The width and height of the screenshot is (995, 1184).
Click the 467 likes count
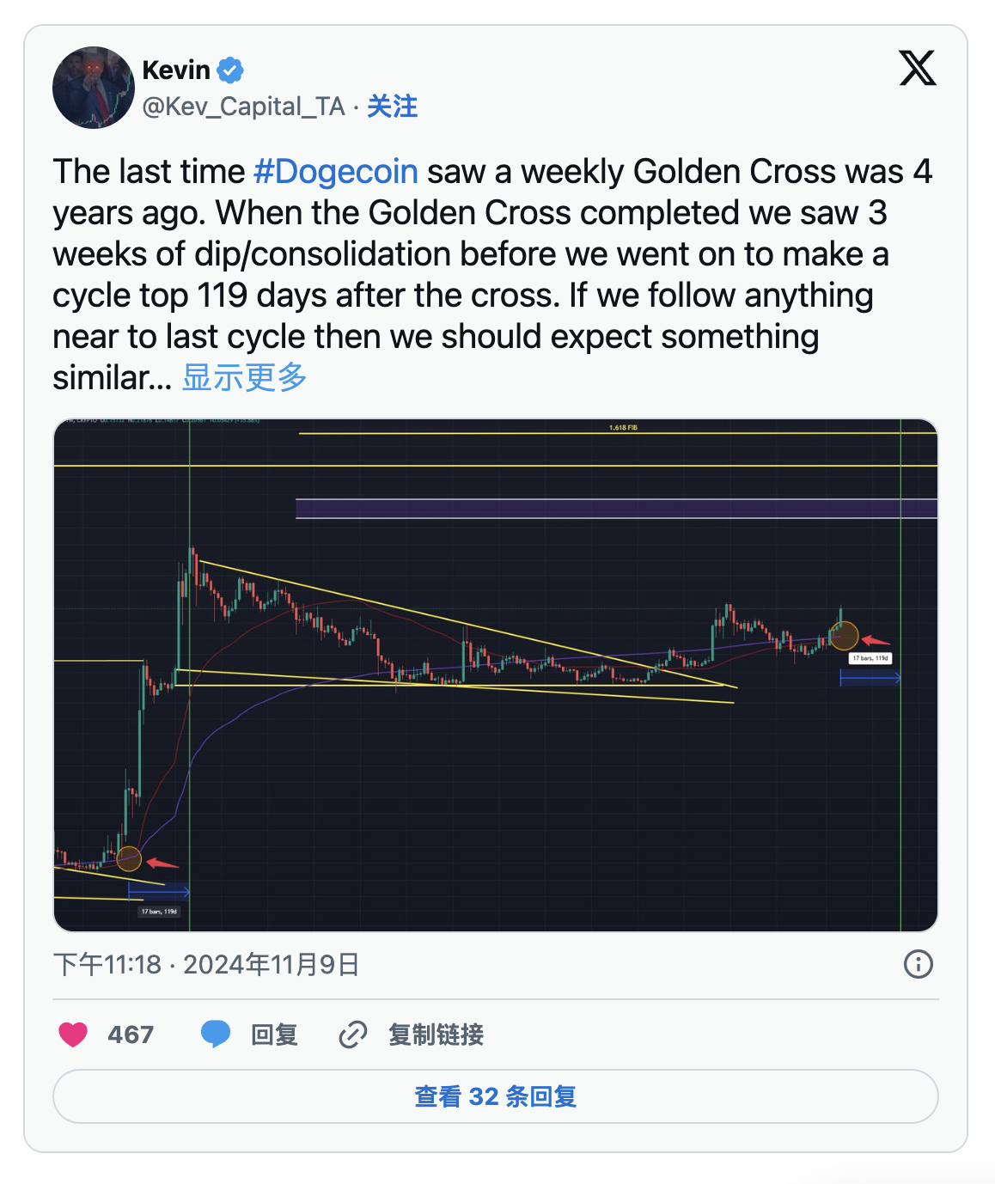coord(131,1034)
